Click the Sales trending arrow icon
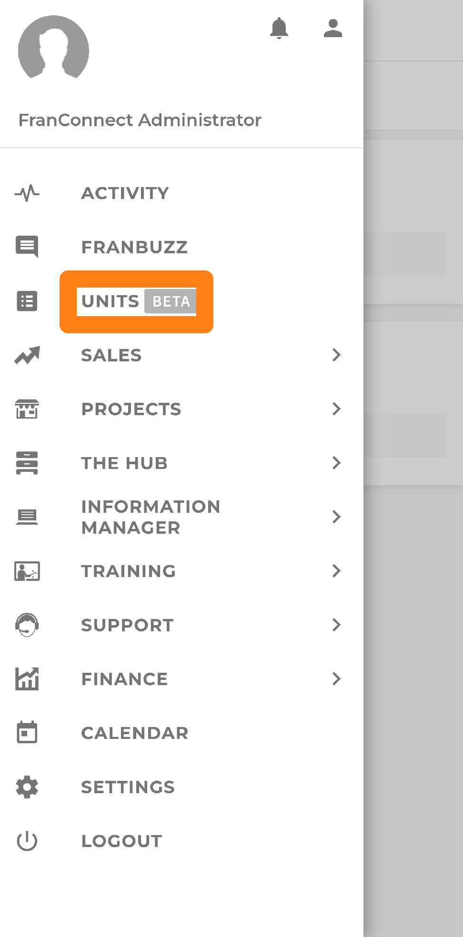Screen dimensions: 463x937 pyautogui.click(x=27, y=355)
